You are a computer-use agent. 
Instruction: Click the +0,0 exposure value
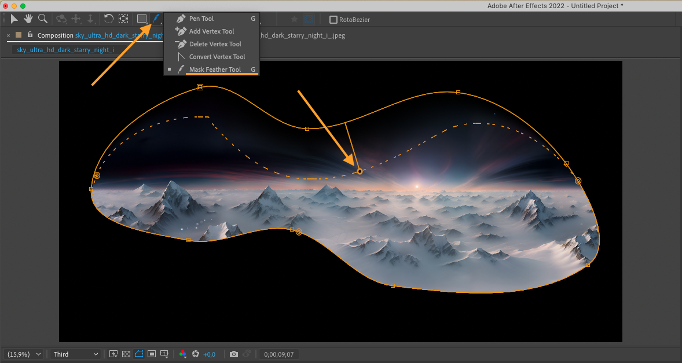tap(209, 354)
